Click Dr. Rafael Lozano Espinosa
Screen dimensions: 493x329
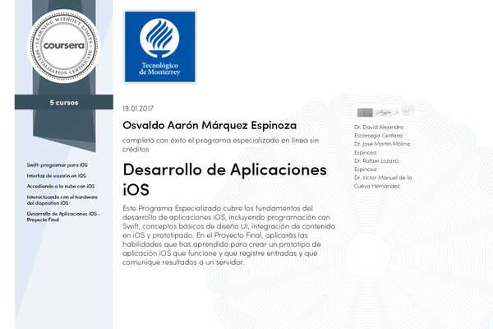376,165
